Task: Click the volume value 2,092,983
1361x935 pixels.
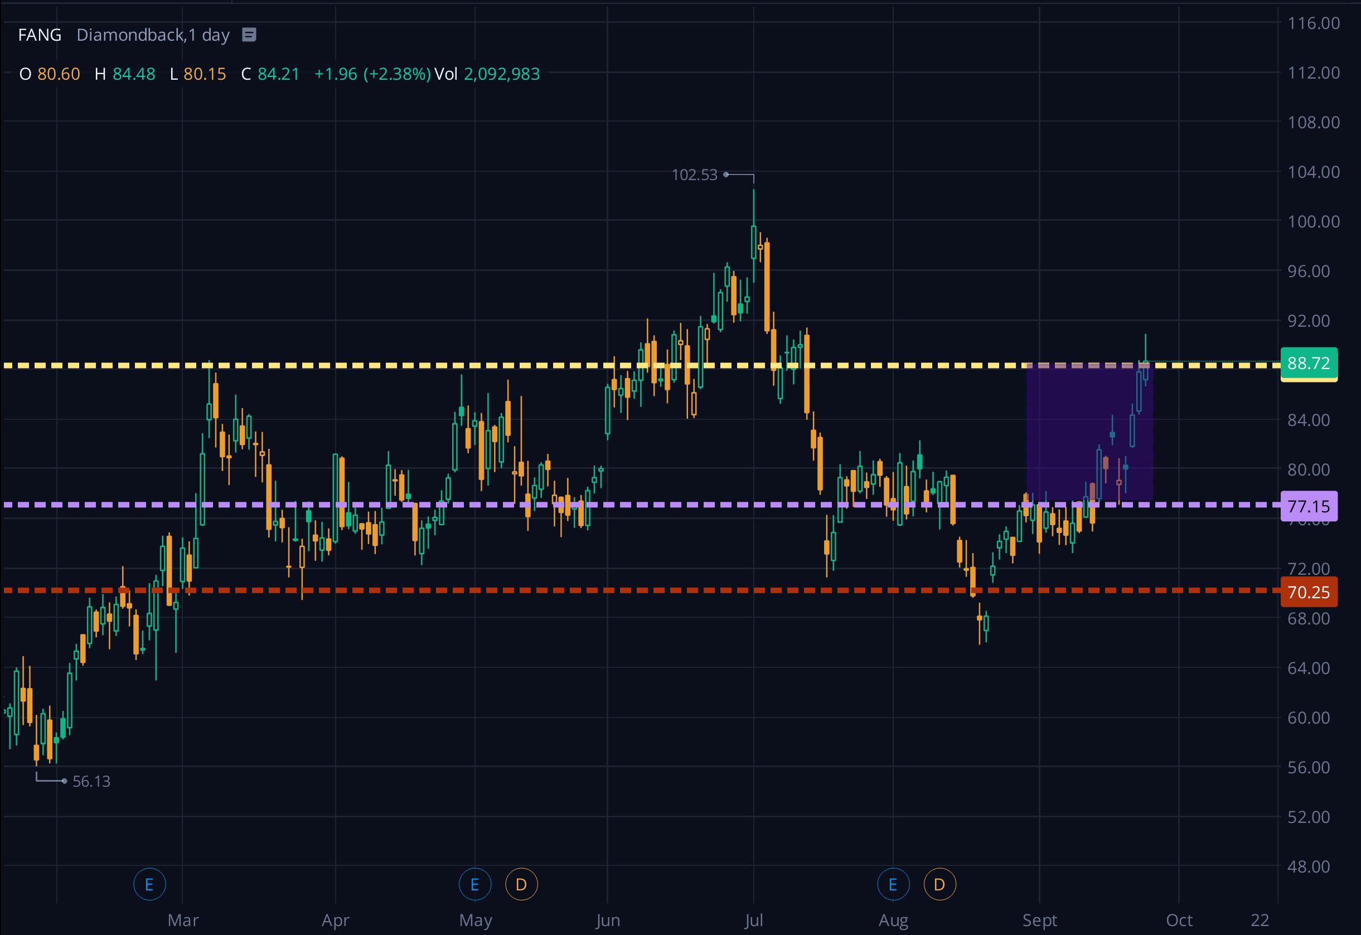Action: [x=501, y=74]
